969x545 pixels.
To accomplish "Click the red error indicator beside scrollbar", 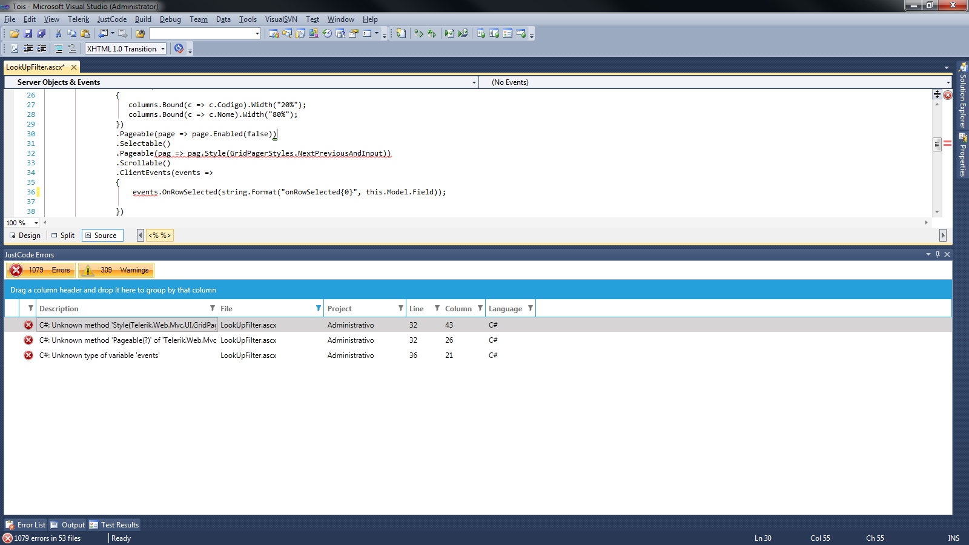I will click(947, 95).
